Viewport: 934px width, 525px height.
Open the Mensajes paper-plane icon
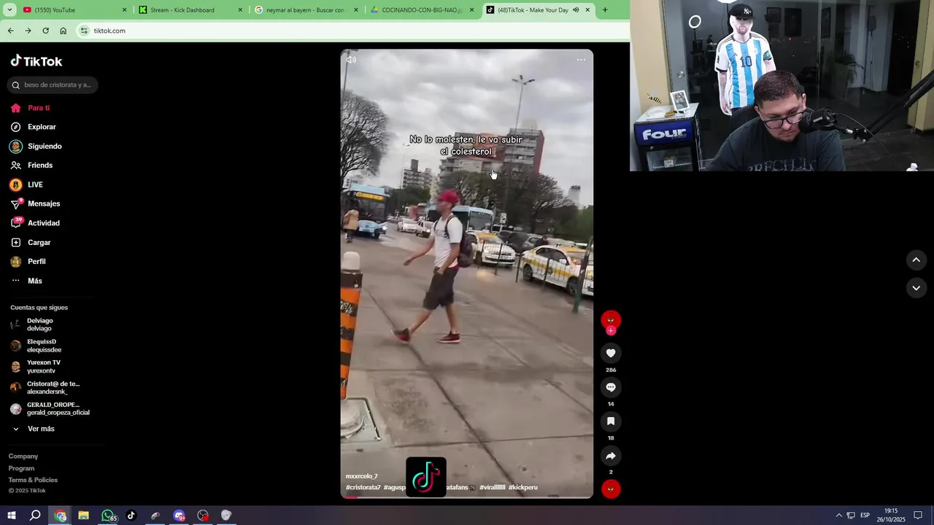(x=15, y=204)
